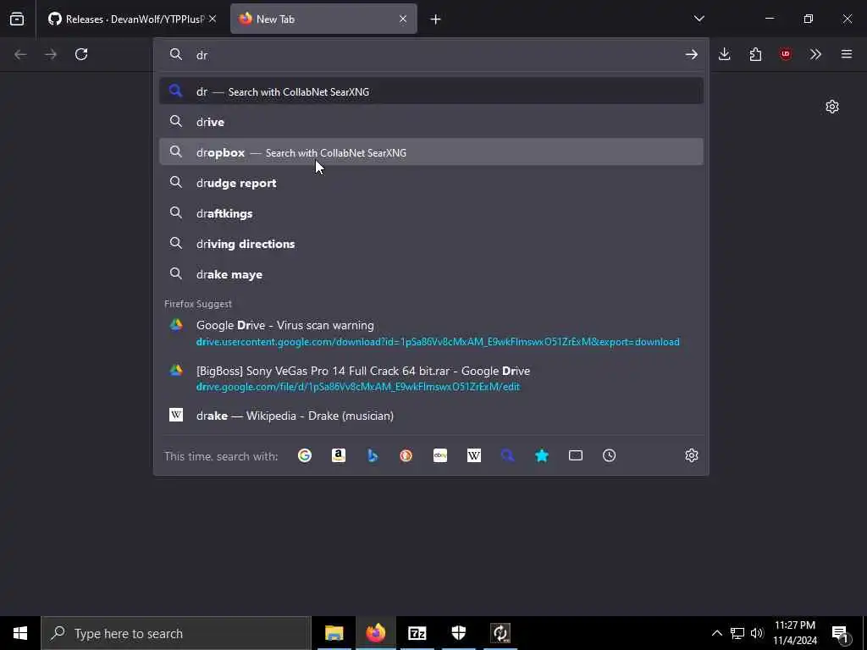The height and width of the screenshot is (650, 867).
Task: Open Google Drive Virus scan warning entry
Action: 431,333
